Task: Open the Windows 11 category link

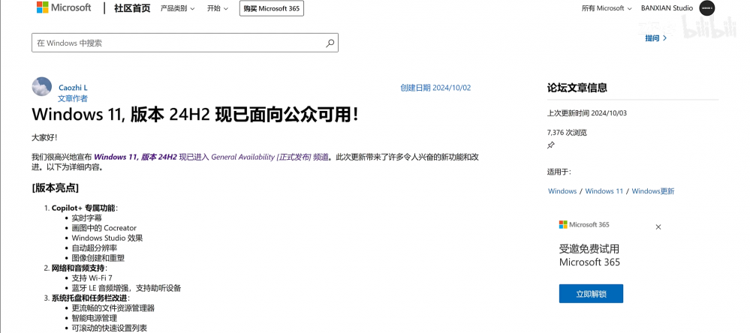Action: pyautogui.click(x=604, y=191)
